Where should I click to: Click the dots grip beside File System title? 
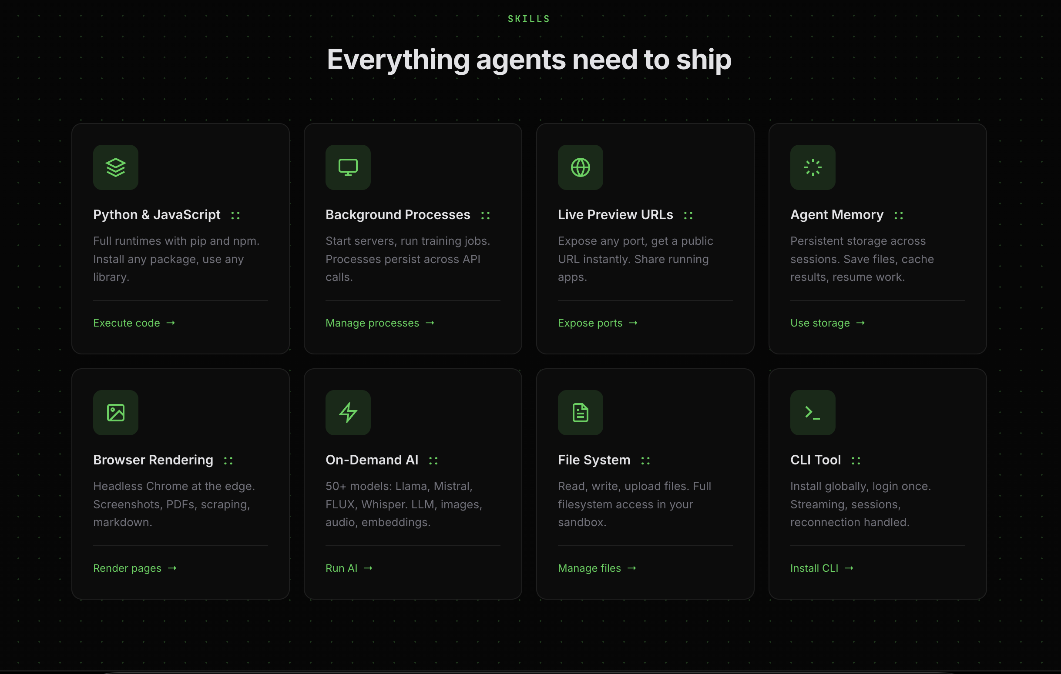pyautogui.click(x=645, y=460)
